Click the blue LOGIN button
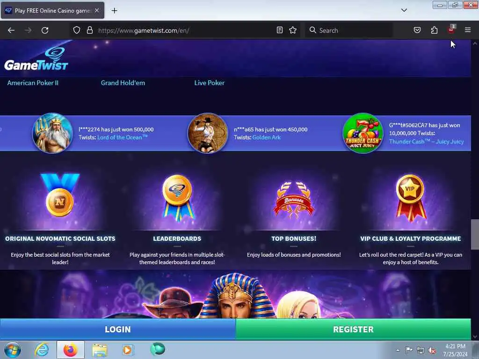The image size is (479, 359). (x=117, y=329)
